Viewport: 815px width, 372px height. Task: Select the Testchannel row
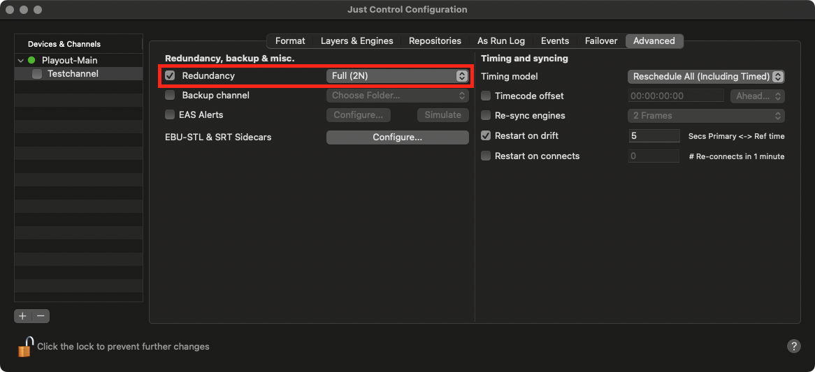[78, 74]
